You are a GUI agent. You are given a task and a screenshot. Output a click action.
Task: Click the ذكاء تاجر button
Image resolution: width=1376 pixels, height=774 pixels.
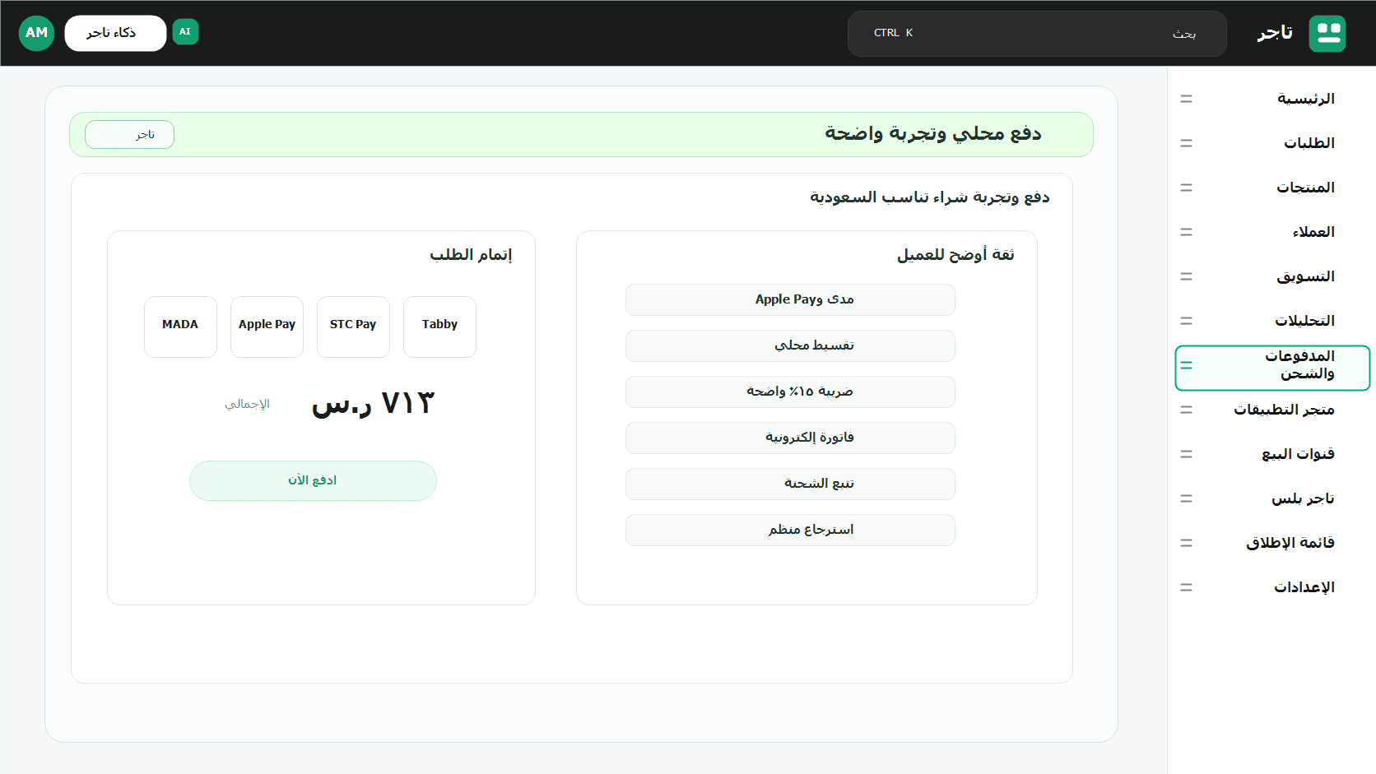(115, 33)
